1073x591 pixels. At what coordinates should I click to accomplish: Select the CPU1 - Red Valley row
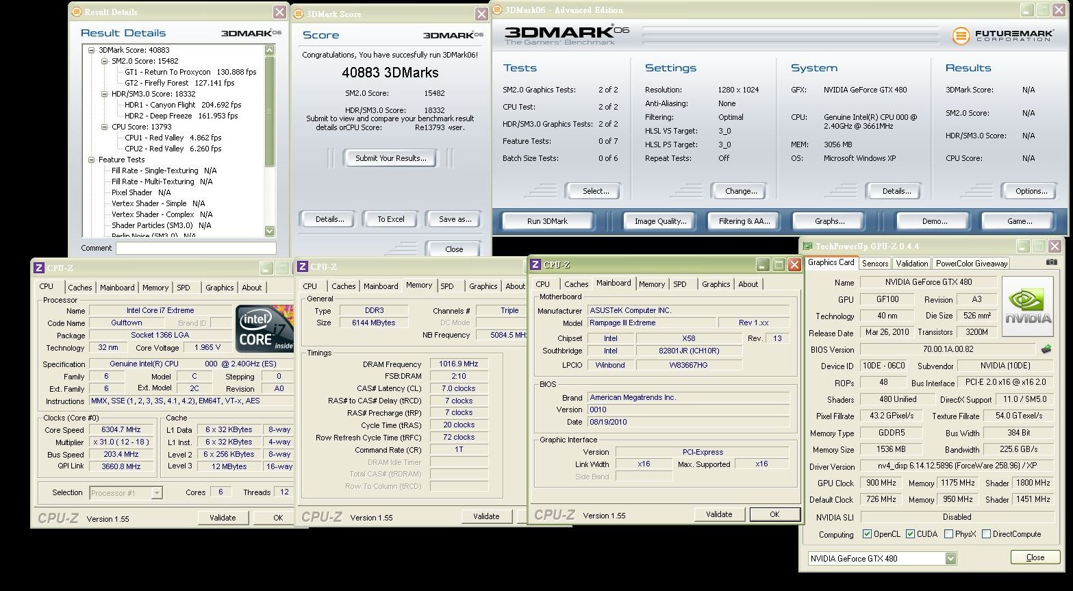pos(173,138)
